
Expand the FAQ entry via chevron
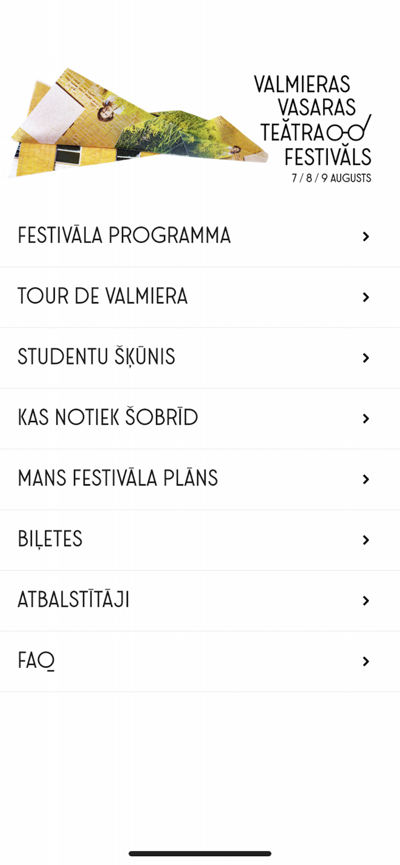click(x=366, y=661)
